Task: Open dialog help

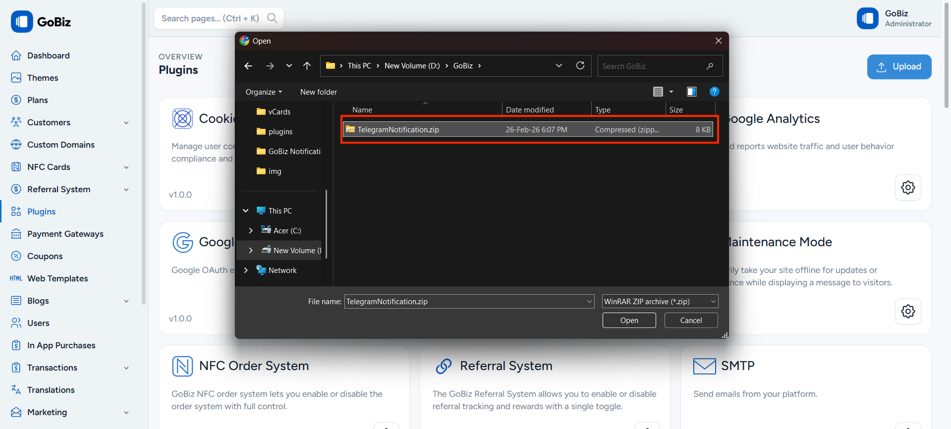Action: pyautogui.click(x=714, y=92)
